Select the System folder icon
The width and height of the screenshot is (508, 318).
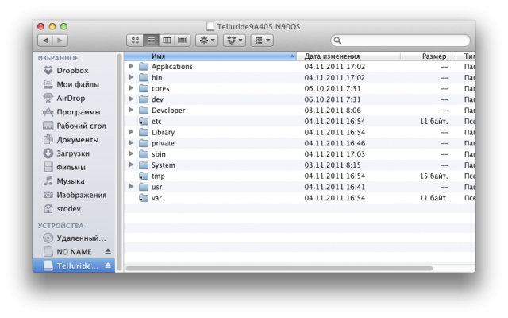pyautogui.click(x=144, y=165)
